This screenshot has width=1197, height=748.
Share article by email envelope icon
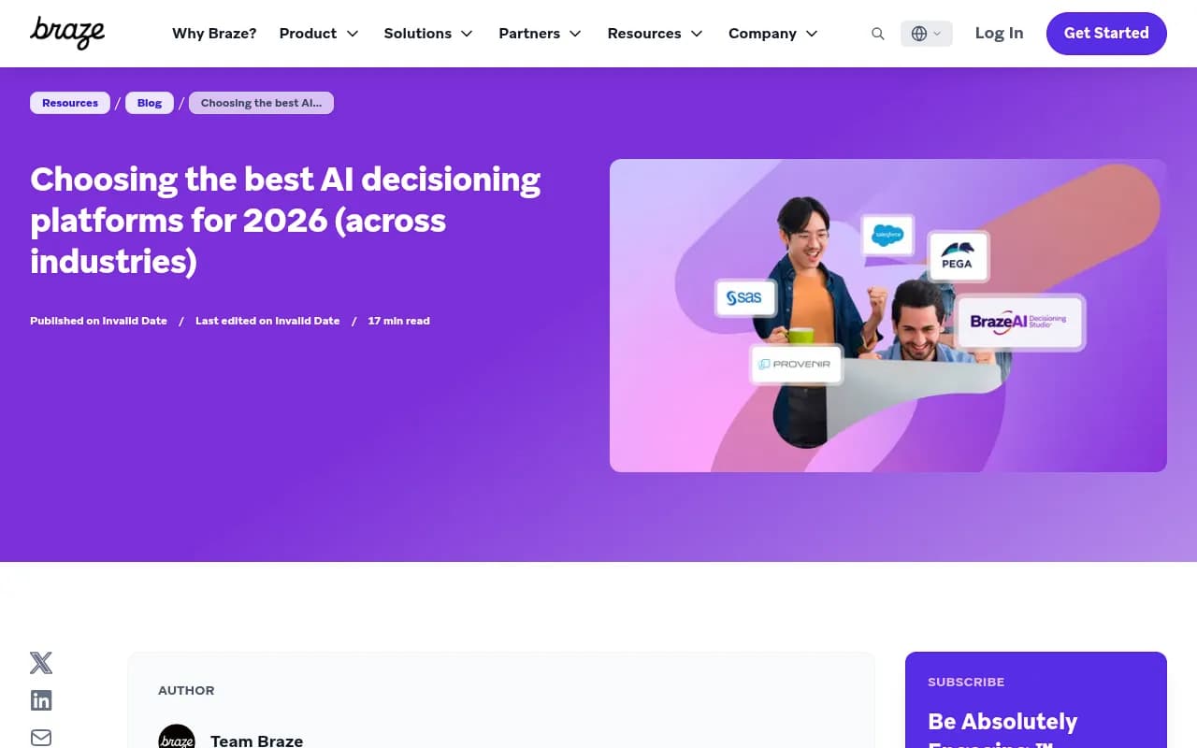[41, 738]
